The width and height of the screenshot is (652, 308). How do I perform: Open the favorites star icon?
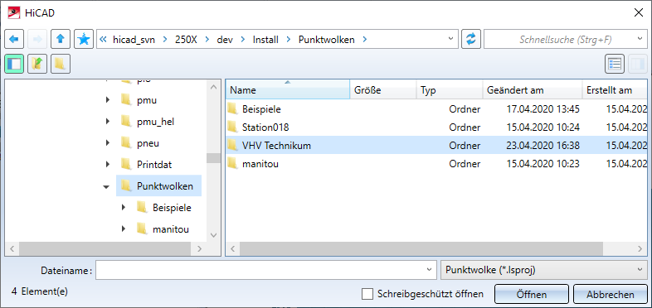(x=84, y=39)
